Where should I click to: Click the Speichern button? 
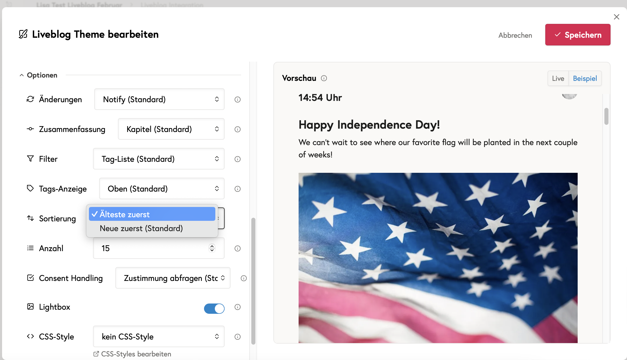point(578,35)
